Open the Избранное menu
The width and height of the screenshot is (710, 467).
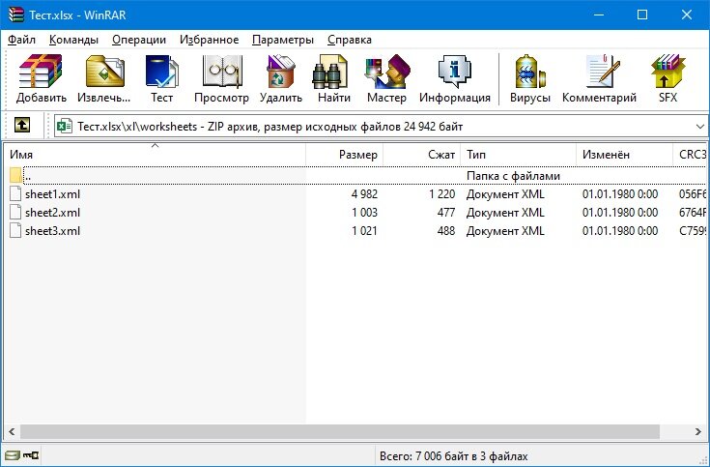pos(210,40)
